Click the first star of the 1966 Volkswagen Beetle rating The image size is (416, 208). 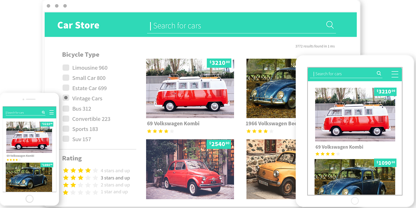point(248,131)
